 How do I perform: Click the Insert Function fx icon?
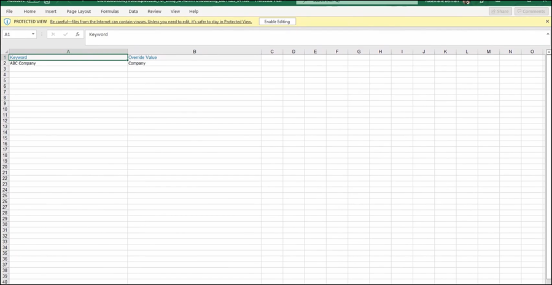pos(77,34)
